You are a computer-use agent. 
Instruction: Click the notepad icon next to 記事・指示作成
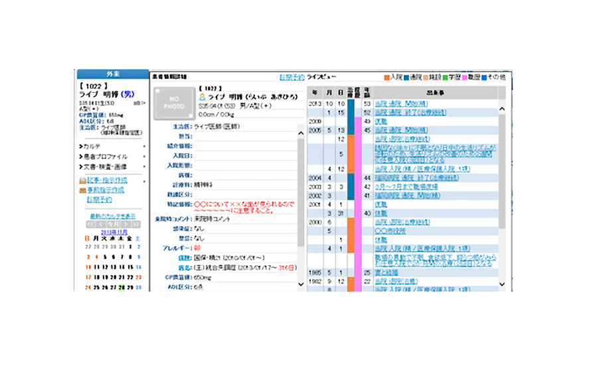pyautogui.click(x=82, y=180)
